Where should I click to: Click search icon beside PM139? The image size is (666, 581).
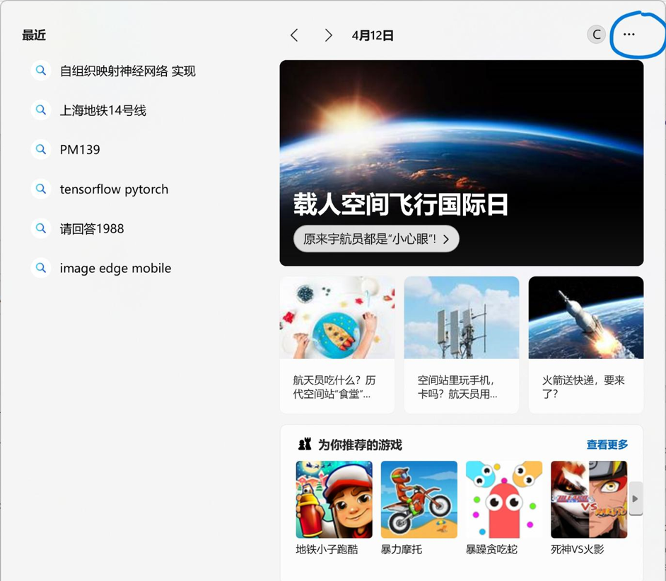point(41,150)
